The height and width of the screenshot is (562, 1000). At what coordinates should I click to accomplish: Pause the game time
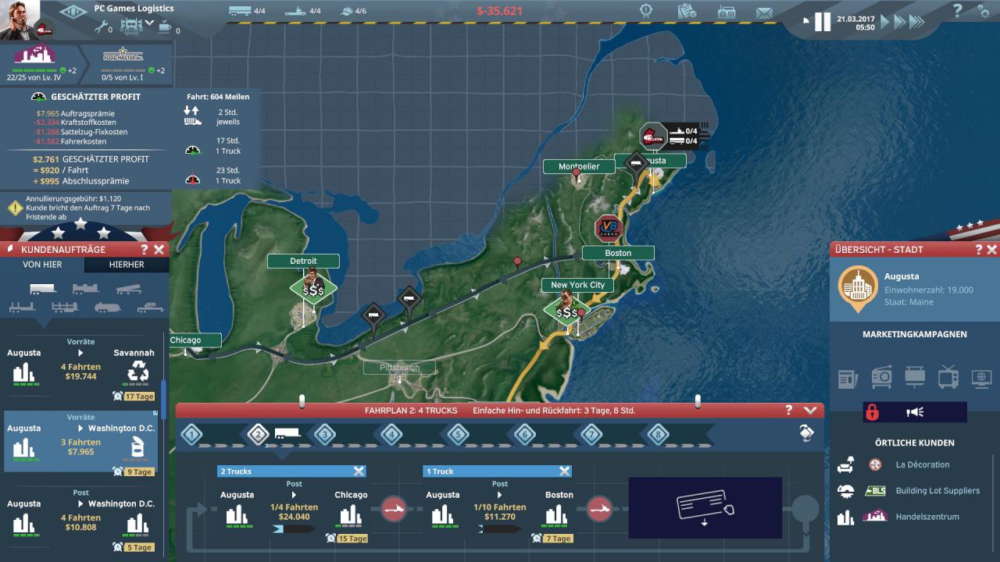tap(823, 22)
